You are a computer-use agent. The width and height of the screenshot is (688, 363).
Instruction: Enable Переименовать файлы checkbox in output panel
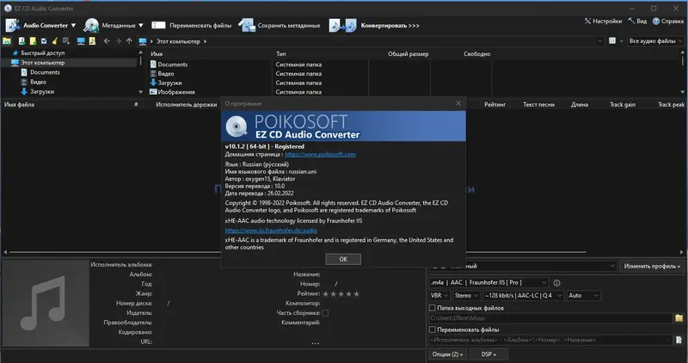(433, 329)
